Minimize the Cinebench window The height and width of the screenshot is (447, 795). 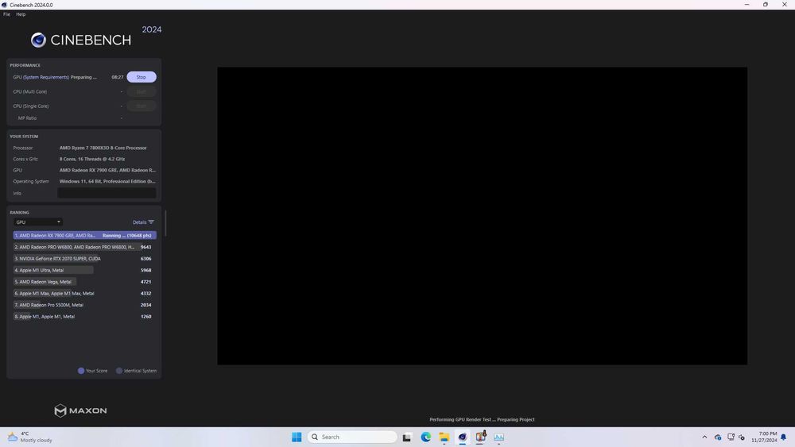(747, 5)
